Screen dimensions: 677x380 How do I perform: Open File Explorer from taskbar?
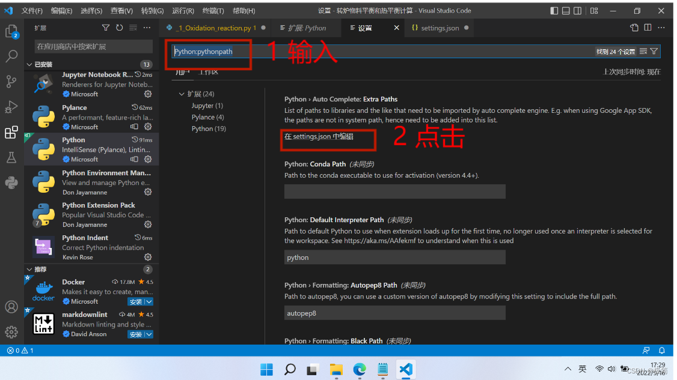pyautogui.click(x=336, y=370)
